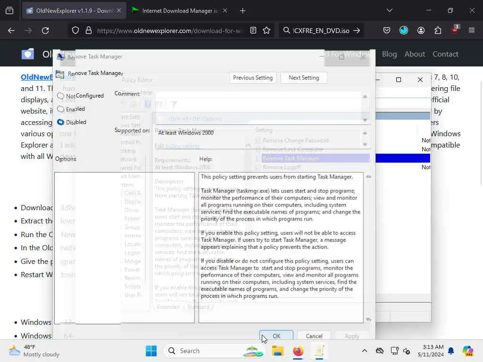Click the display network tray icon
The height and width of the screenshot is (362, 483).
point(394,351)
